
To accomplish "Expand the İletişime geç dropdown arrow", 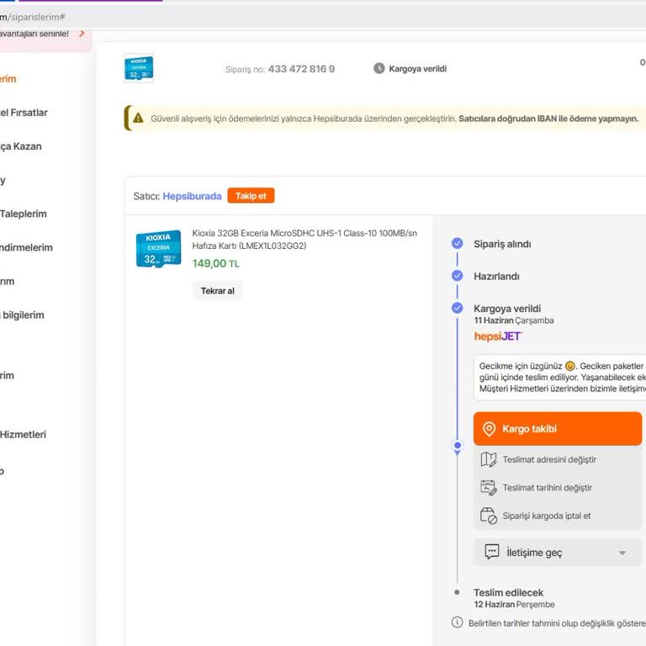I will click(x=622, y=553).
